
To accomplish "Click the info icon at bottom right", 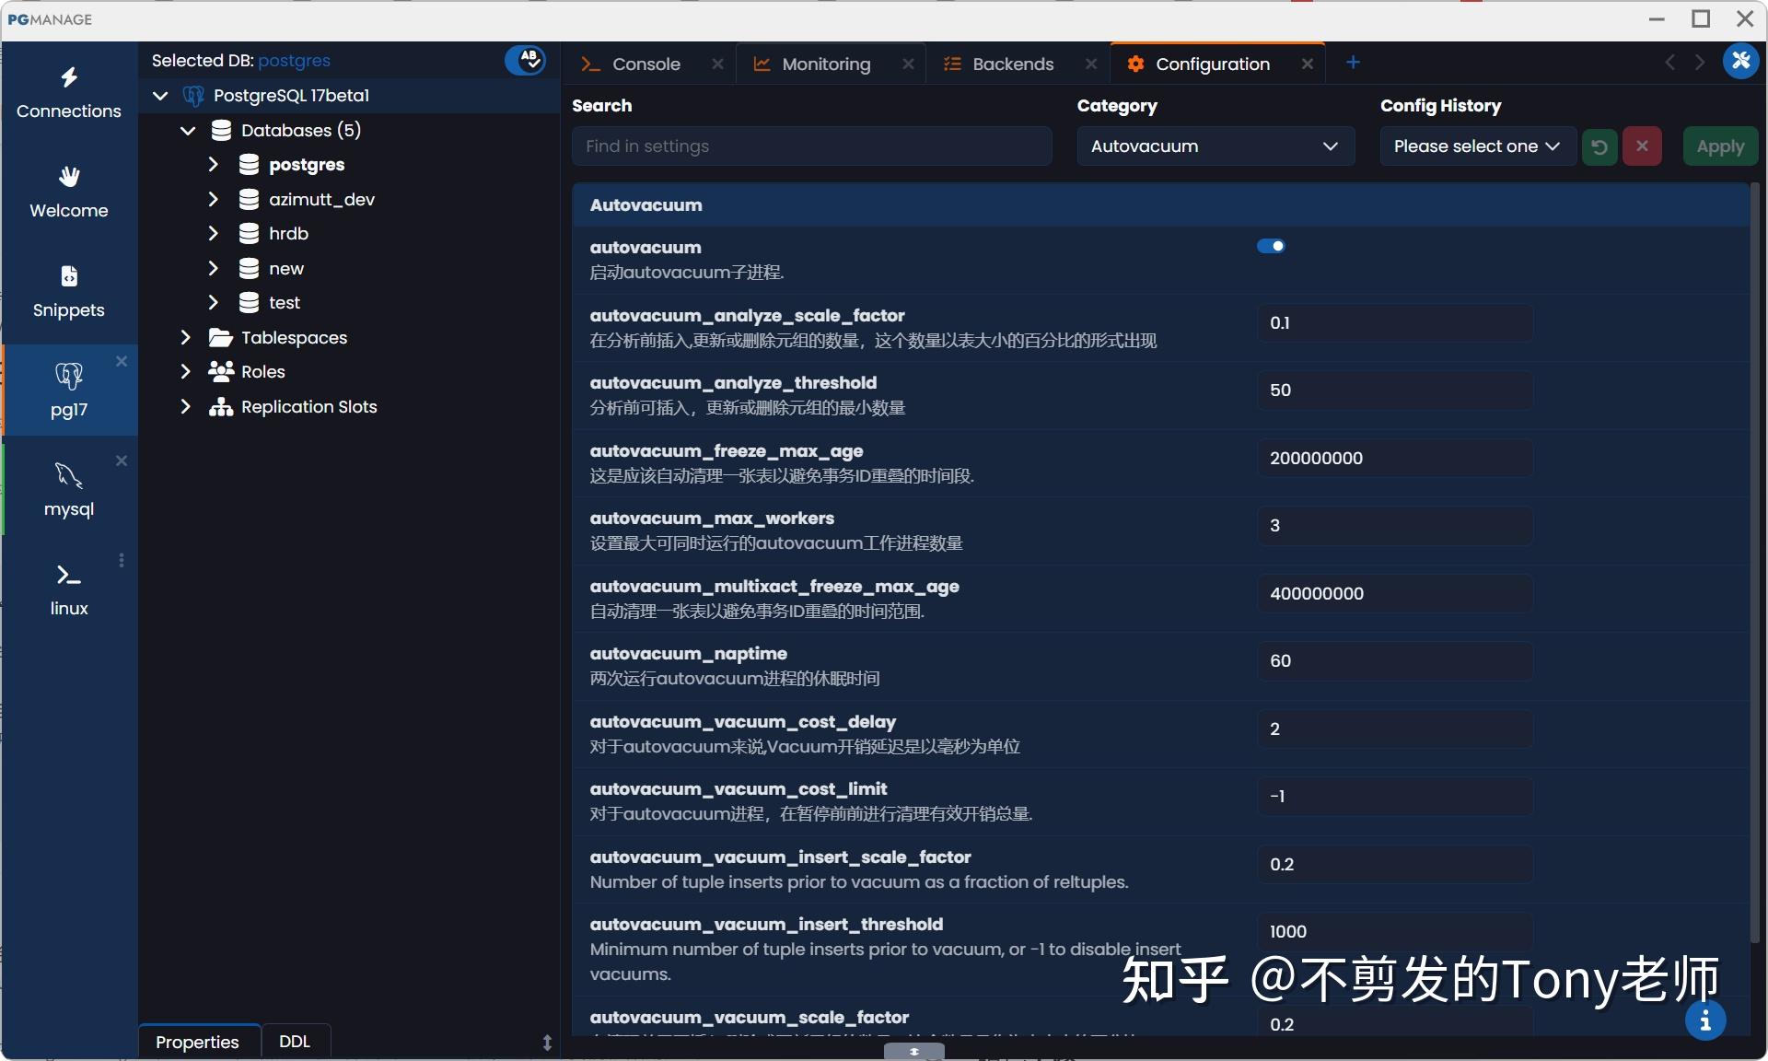I will click(x=1705, y=1020).
